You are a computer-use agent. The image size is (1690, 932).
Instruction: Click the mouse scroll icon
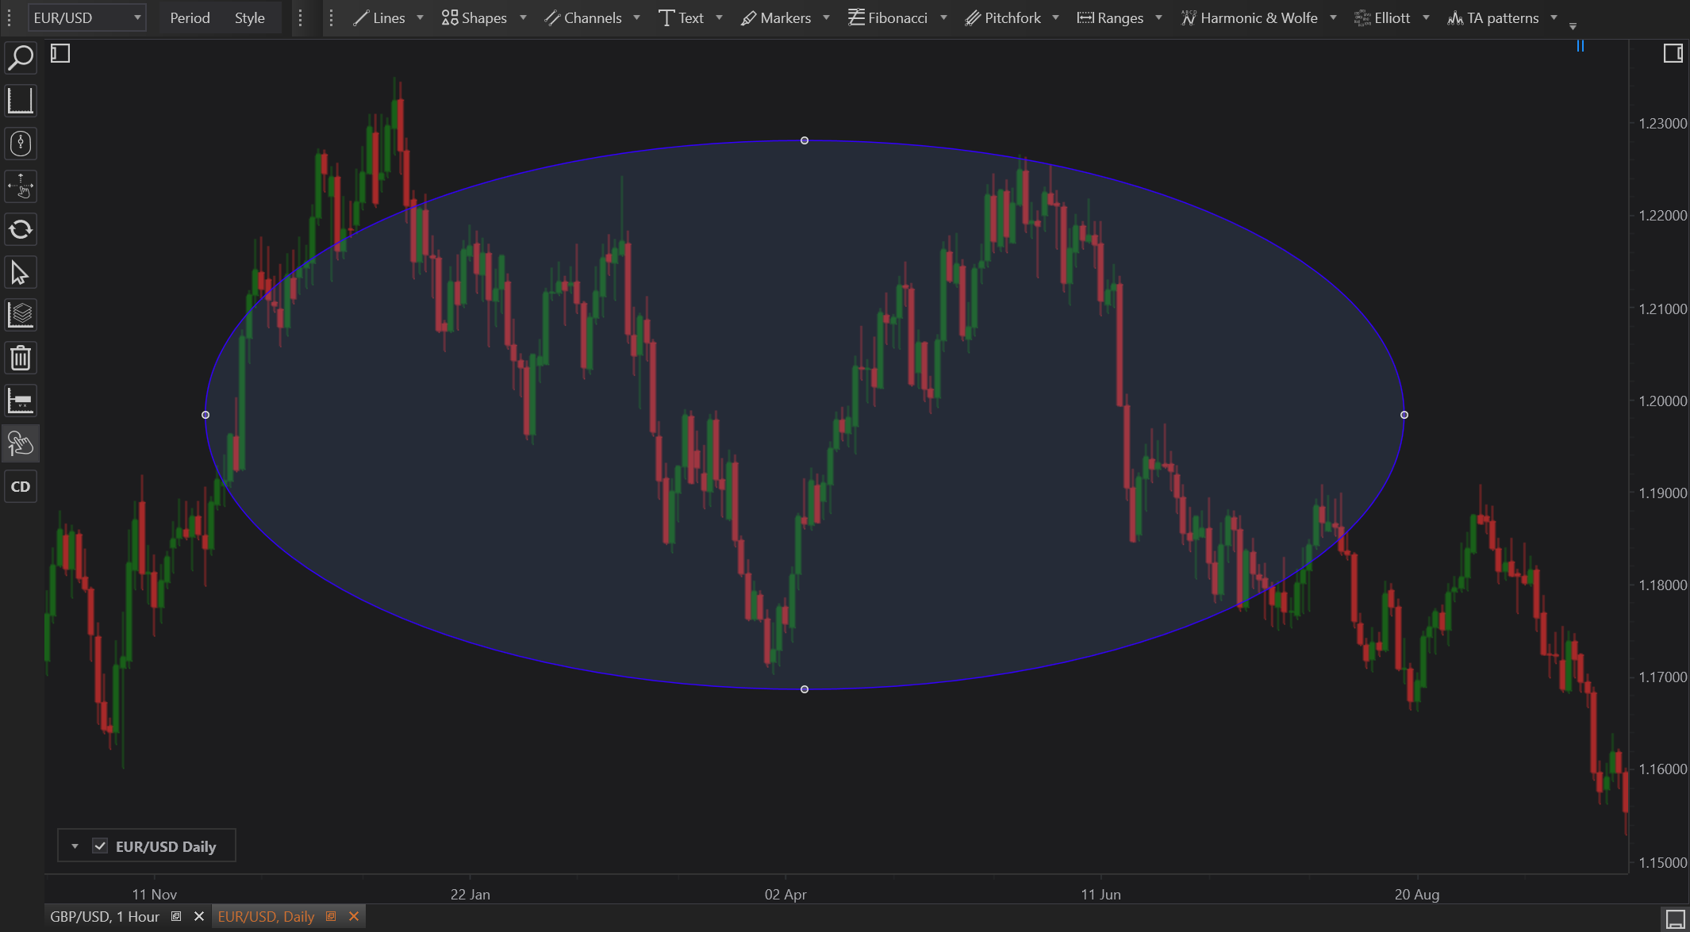21,144
